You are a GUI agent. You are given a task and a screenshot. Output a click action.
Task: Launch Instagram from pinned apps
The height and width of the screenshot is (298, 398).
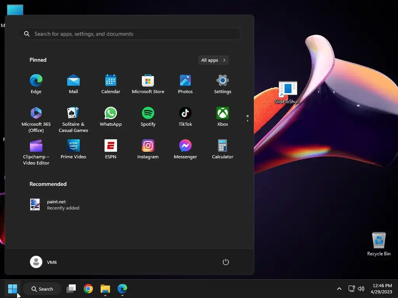(148, 149)
